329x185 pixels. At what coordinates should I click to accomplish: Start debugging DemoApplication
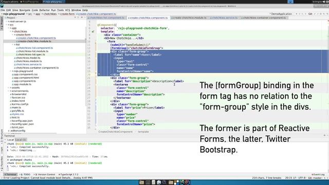point(300,14)
